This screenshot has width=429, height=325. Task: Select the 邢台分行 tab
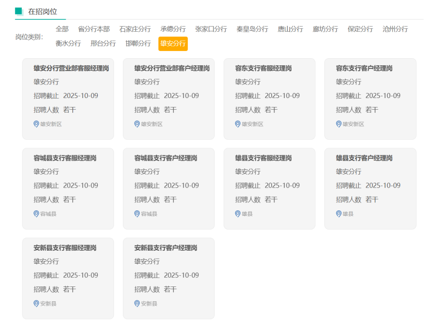[x=103, y=43]
